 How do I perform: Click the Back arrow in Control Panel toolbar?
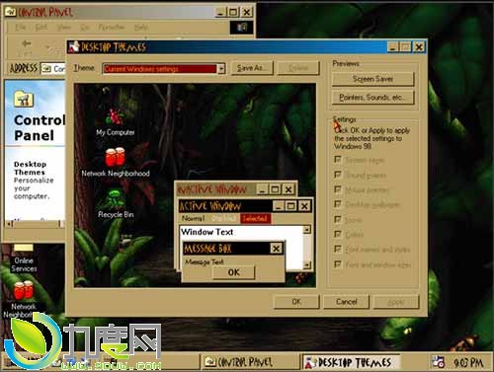click(26, 43)
